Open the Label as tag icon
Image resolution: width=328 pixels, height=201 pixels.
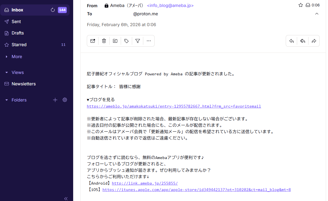coord(126,41)
